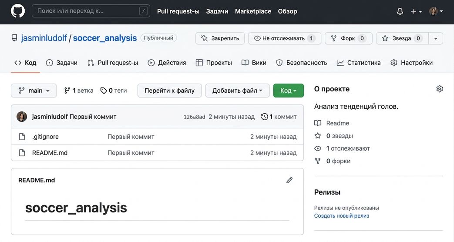Image resolution: width=454 pixels, height=242 pixels.
Task: View the 0 теги tags link
Action: [114, 91]
